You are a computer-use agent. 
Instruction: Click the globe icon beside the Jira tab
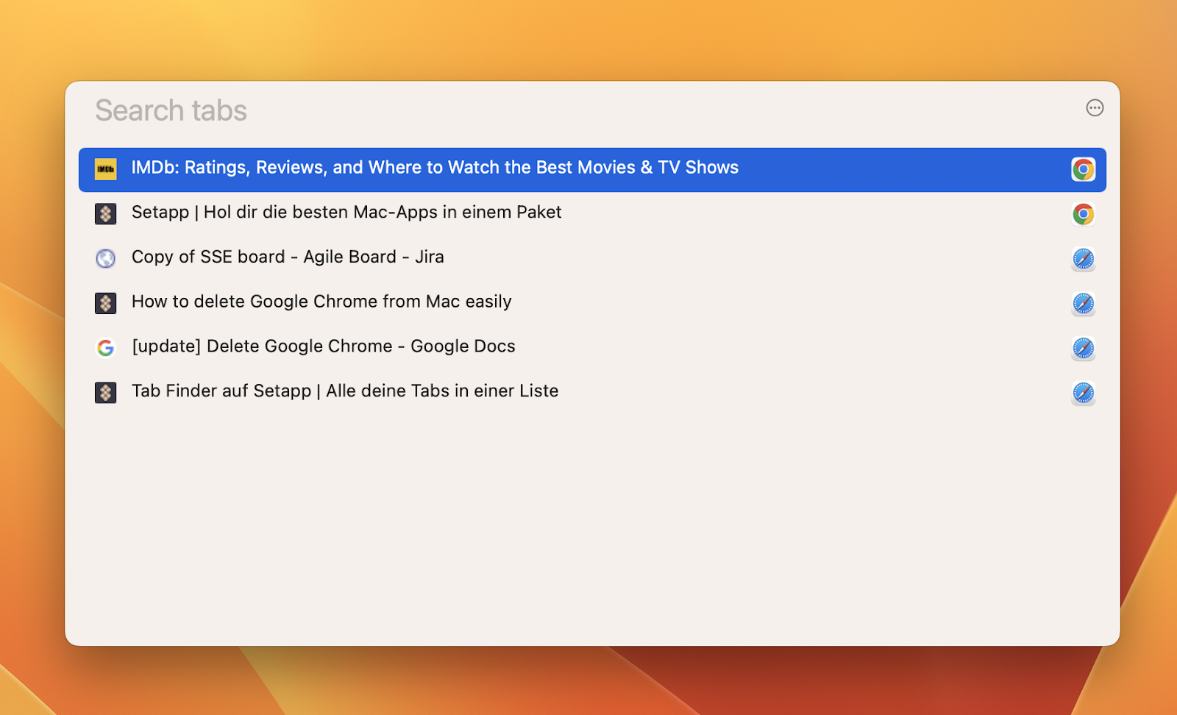105,258
